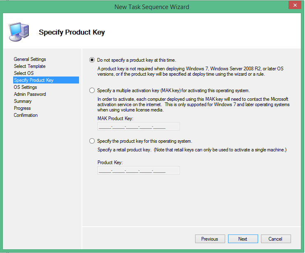Cancel the task sequence wizard
The height and width of the screenshot is (253, 305).
[x=275, y=239]
